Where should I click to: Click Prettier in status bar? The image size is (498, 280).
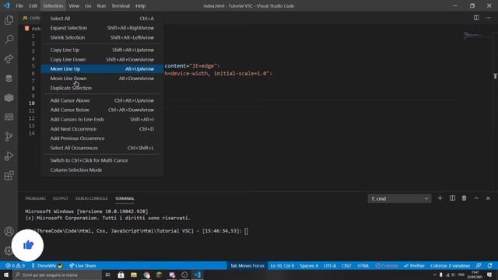coord(414,266)
